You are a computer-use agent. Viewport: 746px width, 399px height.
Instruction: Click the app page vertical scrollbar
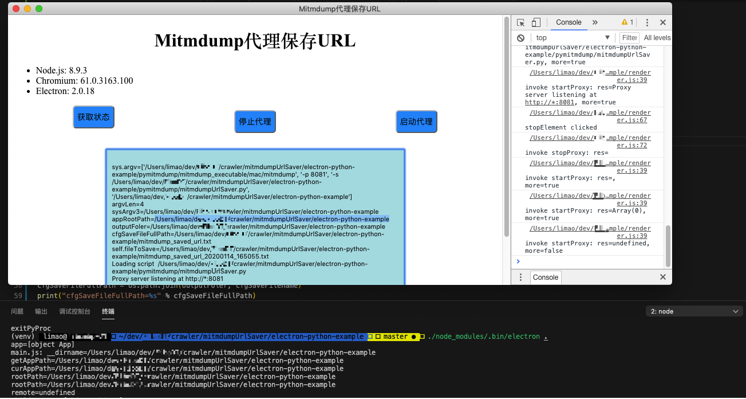click(506, 126)
